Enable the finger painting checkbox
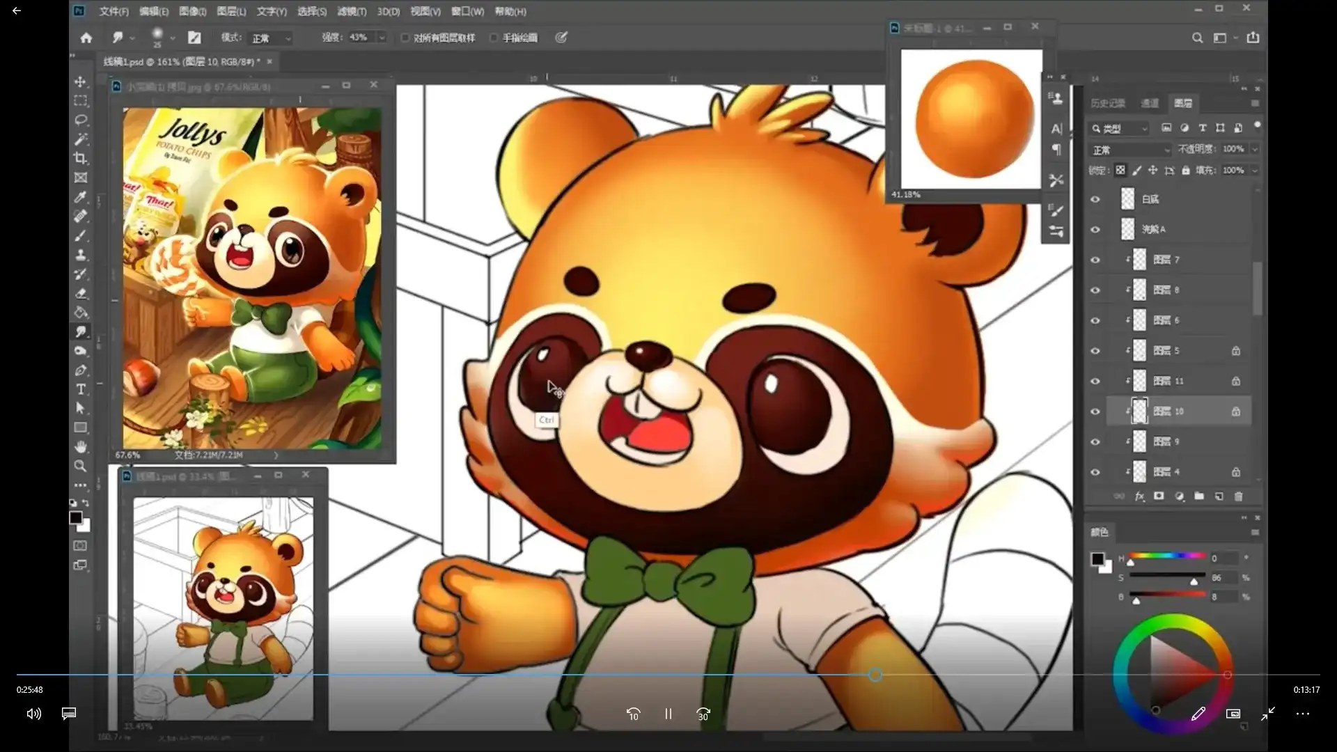The width and height of the screenshot is (1337, 752). coord(494,38)
